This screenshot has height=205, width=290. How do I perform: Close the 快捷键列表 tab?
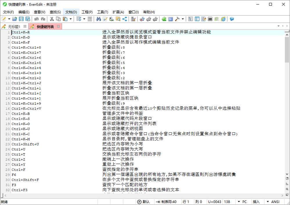click(x=58, y=26)
